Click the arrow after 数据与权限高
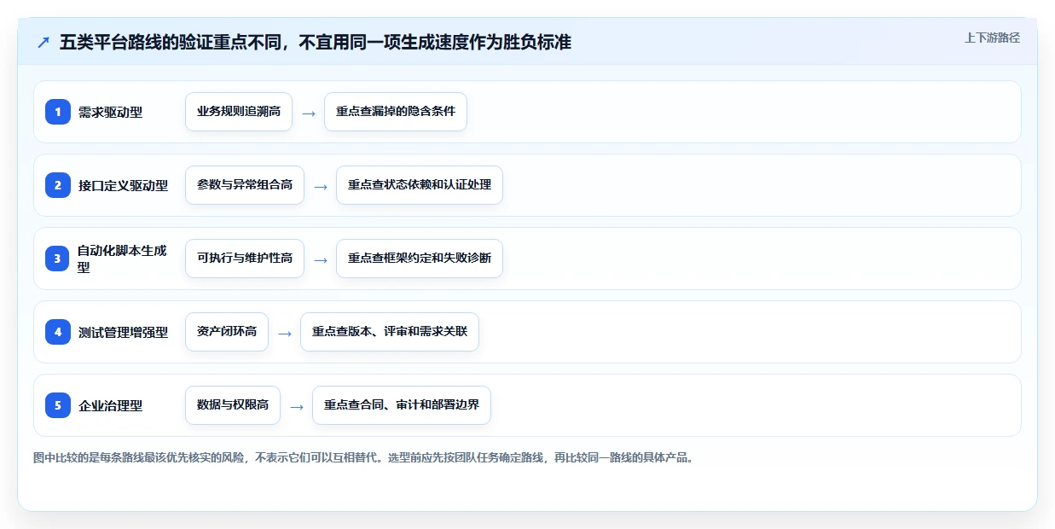The width and height of the screenshot is (1055, 529). point(297,406)
